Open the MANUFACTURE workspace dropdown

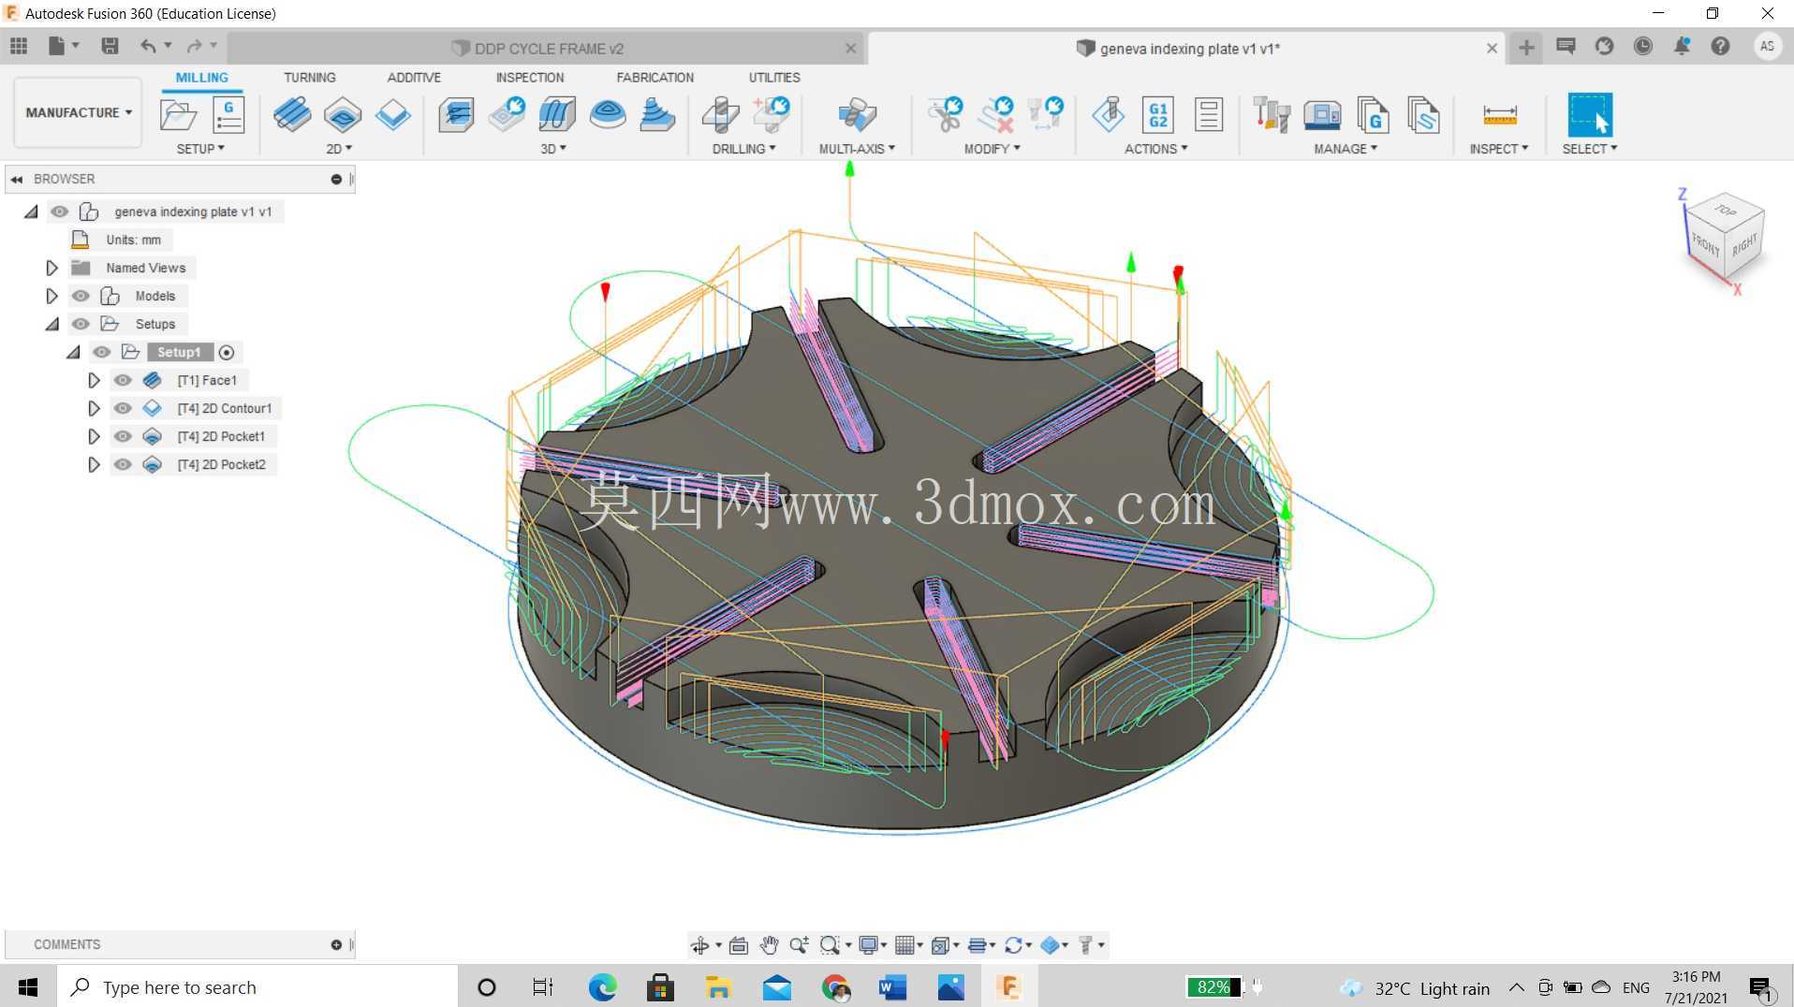(79, 112)
